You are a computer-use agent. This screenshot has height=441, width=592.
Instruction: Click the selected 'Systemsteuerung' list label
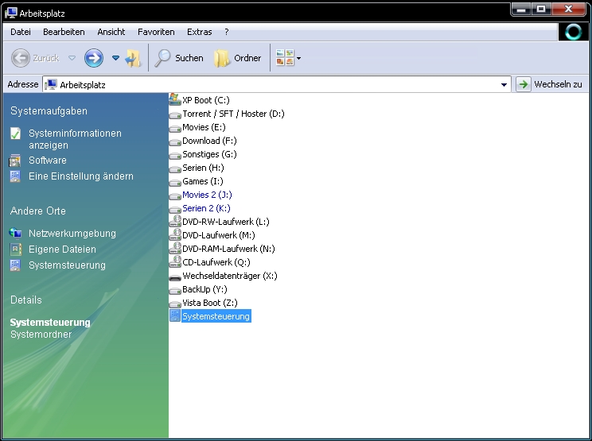coord(216,316)
